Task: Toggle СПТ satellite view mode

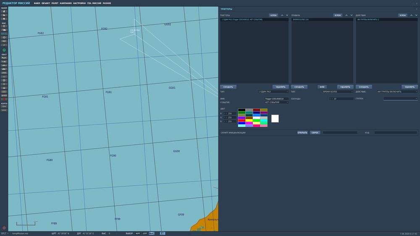Action: [144, 233]
